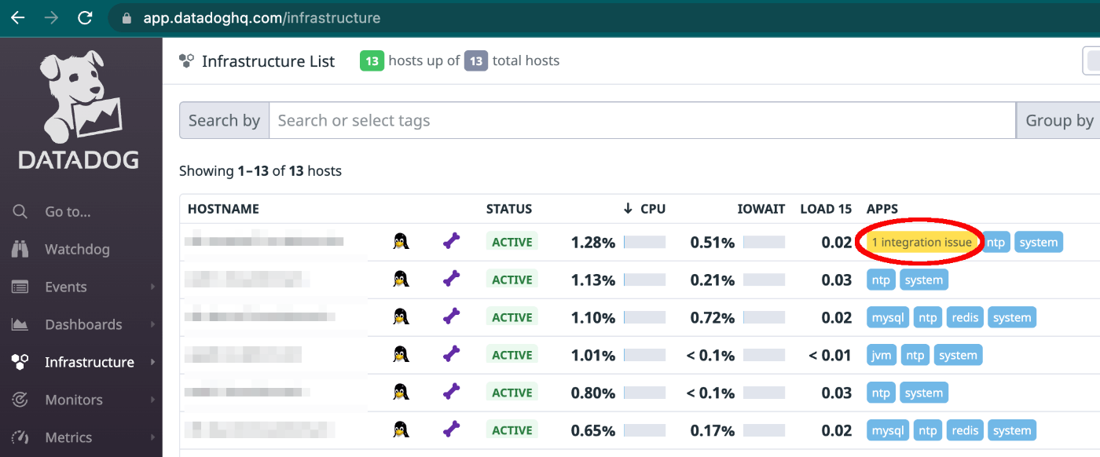
Task: Expand the Metrics submenu arrow
Action: (x=152, y=438)
